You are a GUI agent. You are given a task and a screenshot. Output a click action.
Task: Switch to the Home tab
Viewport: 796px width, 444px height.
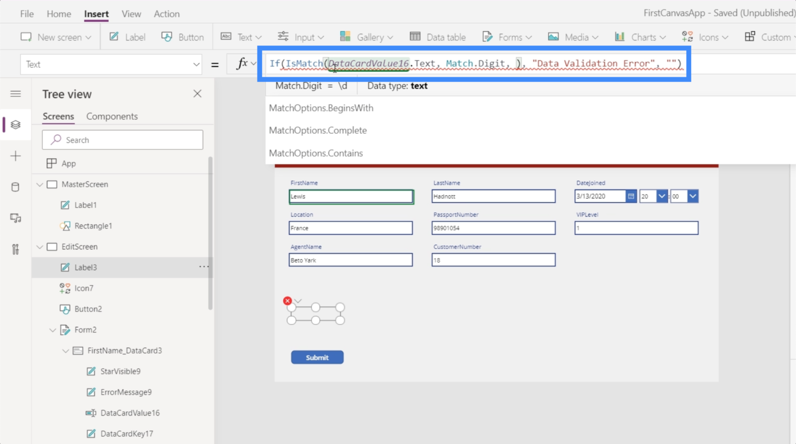(59, 14)
